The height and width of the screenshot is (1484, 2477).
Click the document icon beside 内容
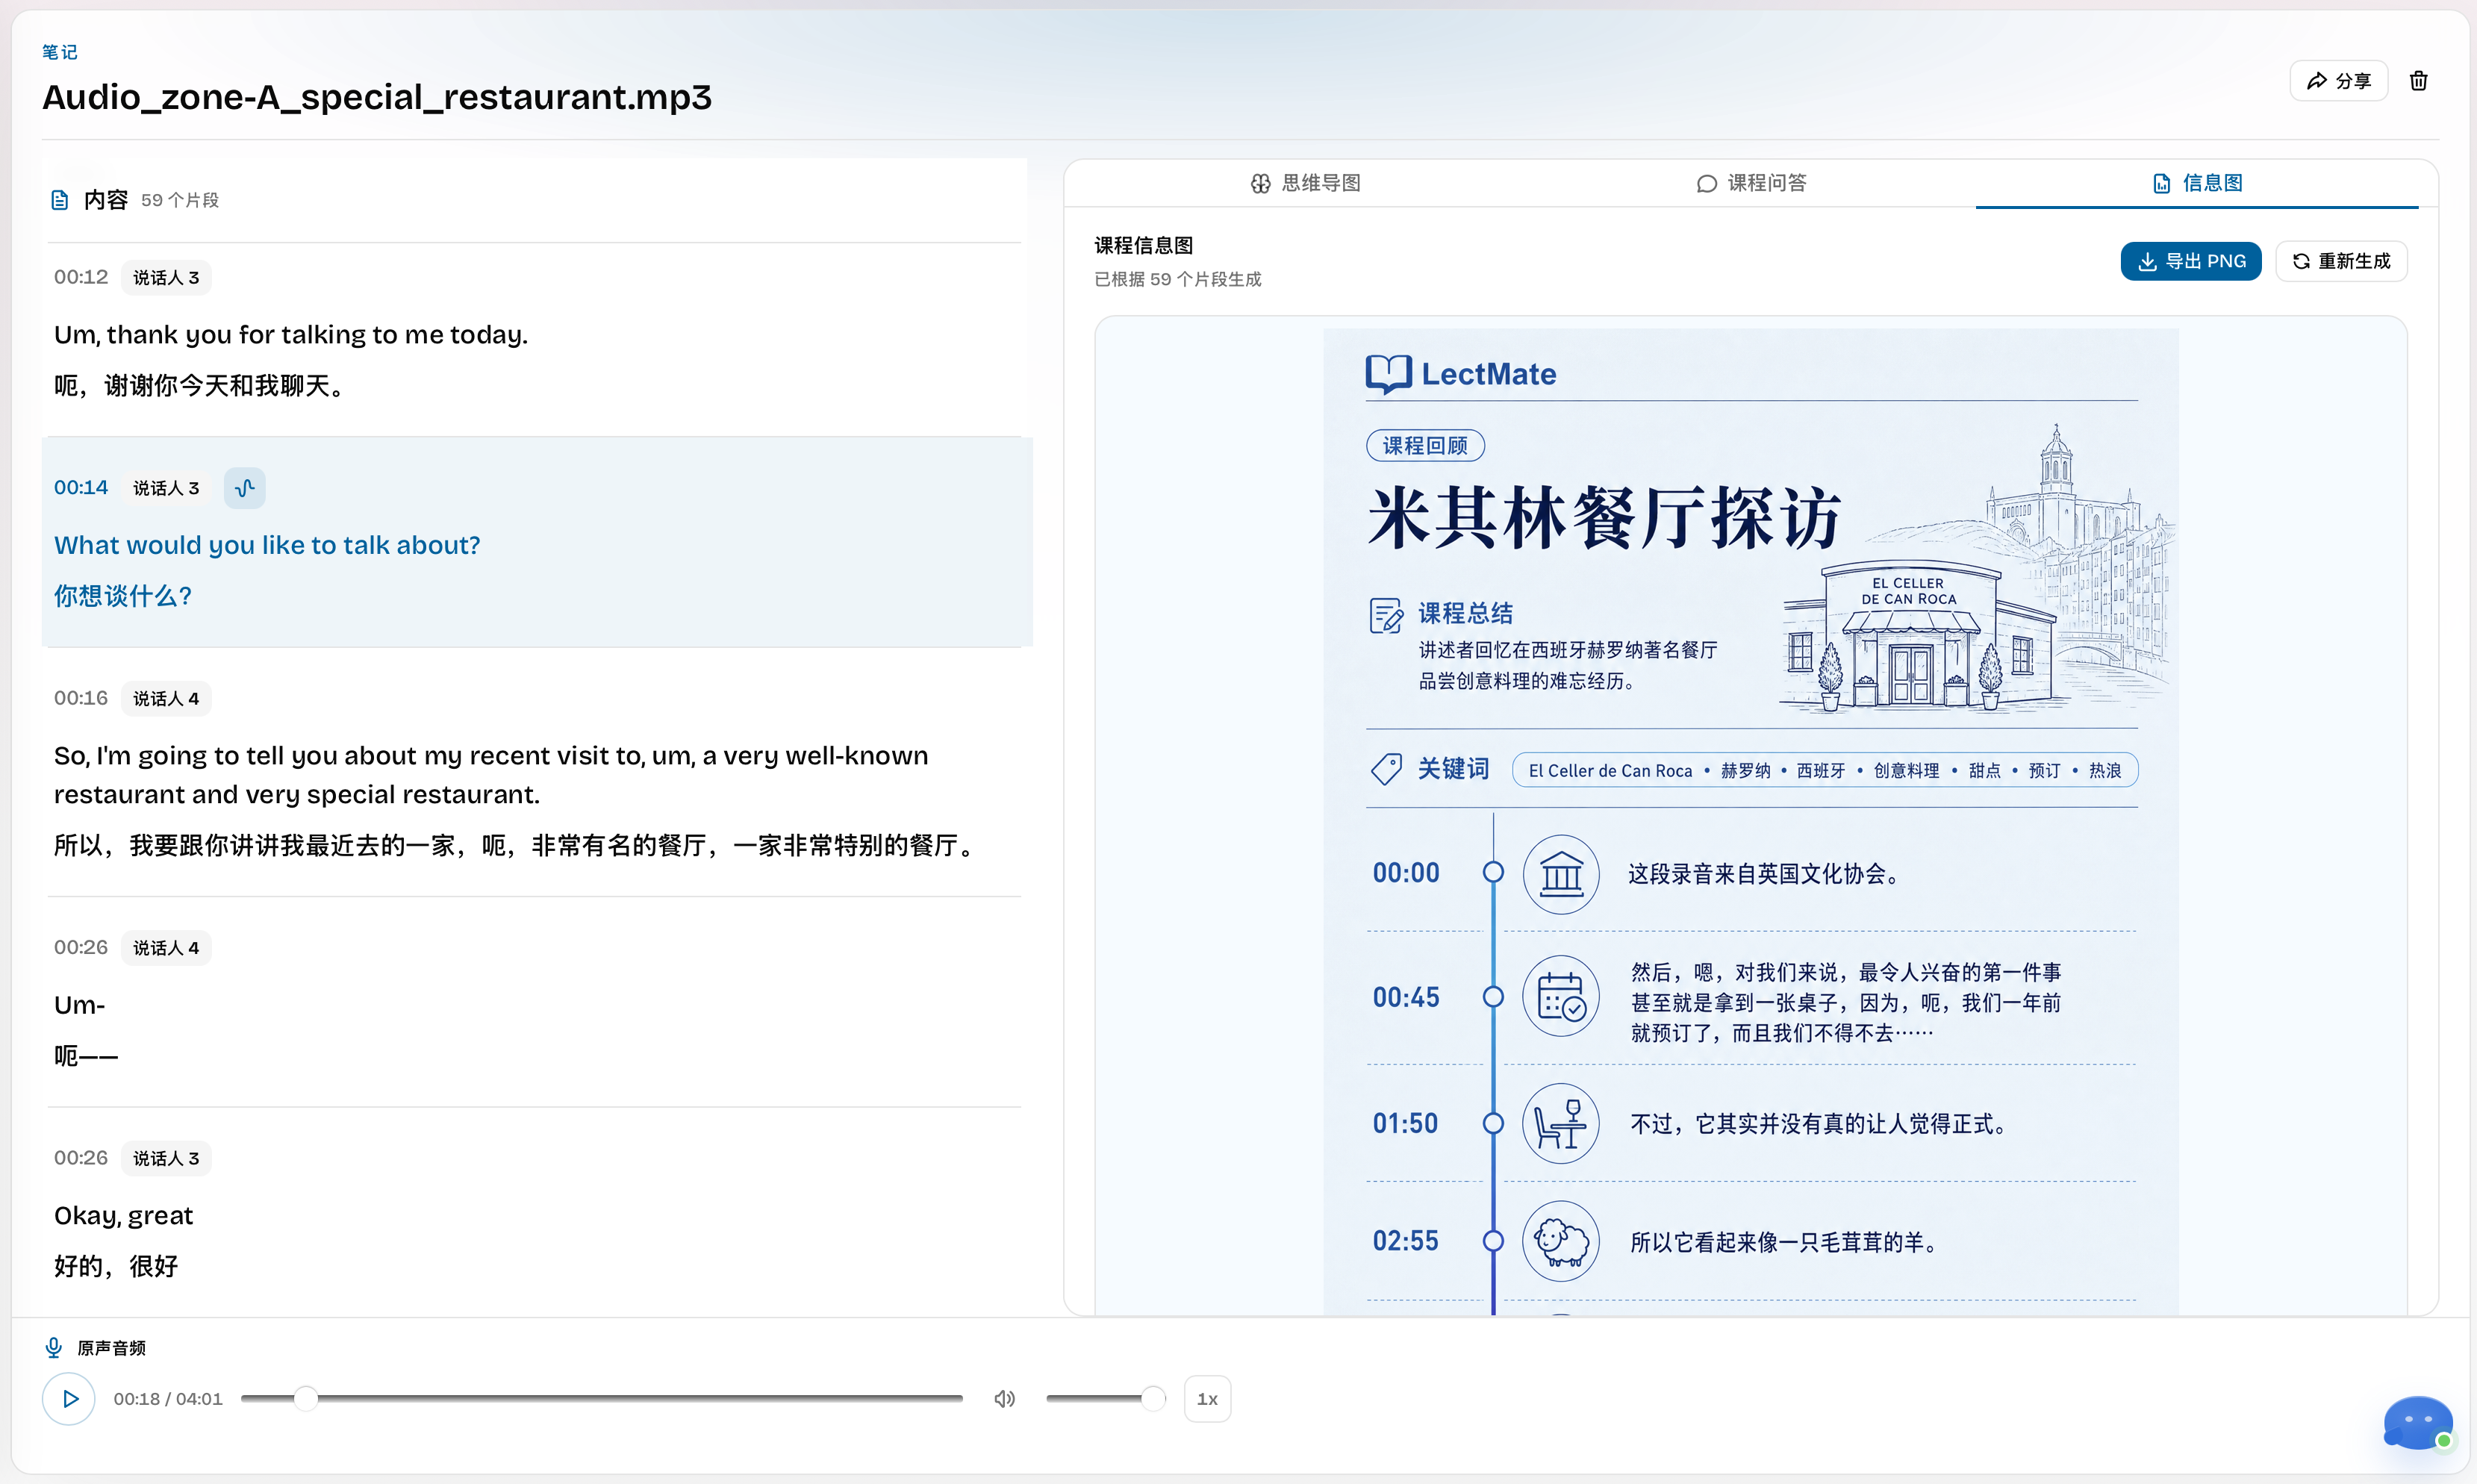[x=60, y=200]
